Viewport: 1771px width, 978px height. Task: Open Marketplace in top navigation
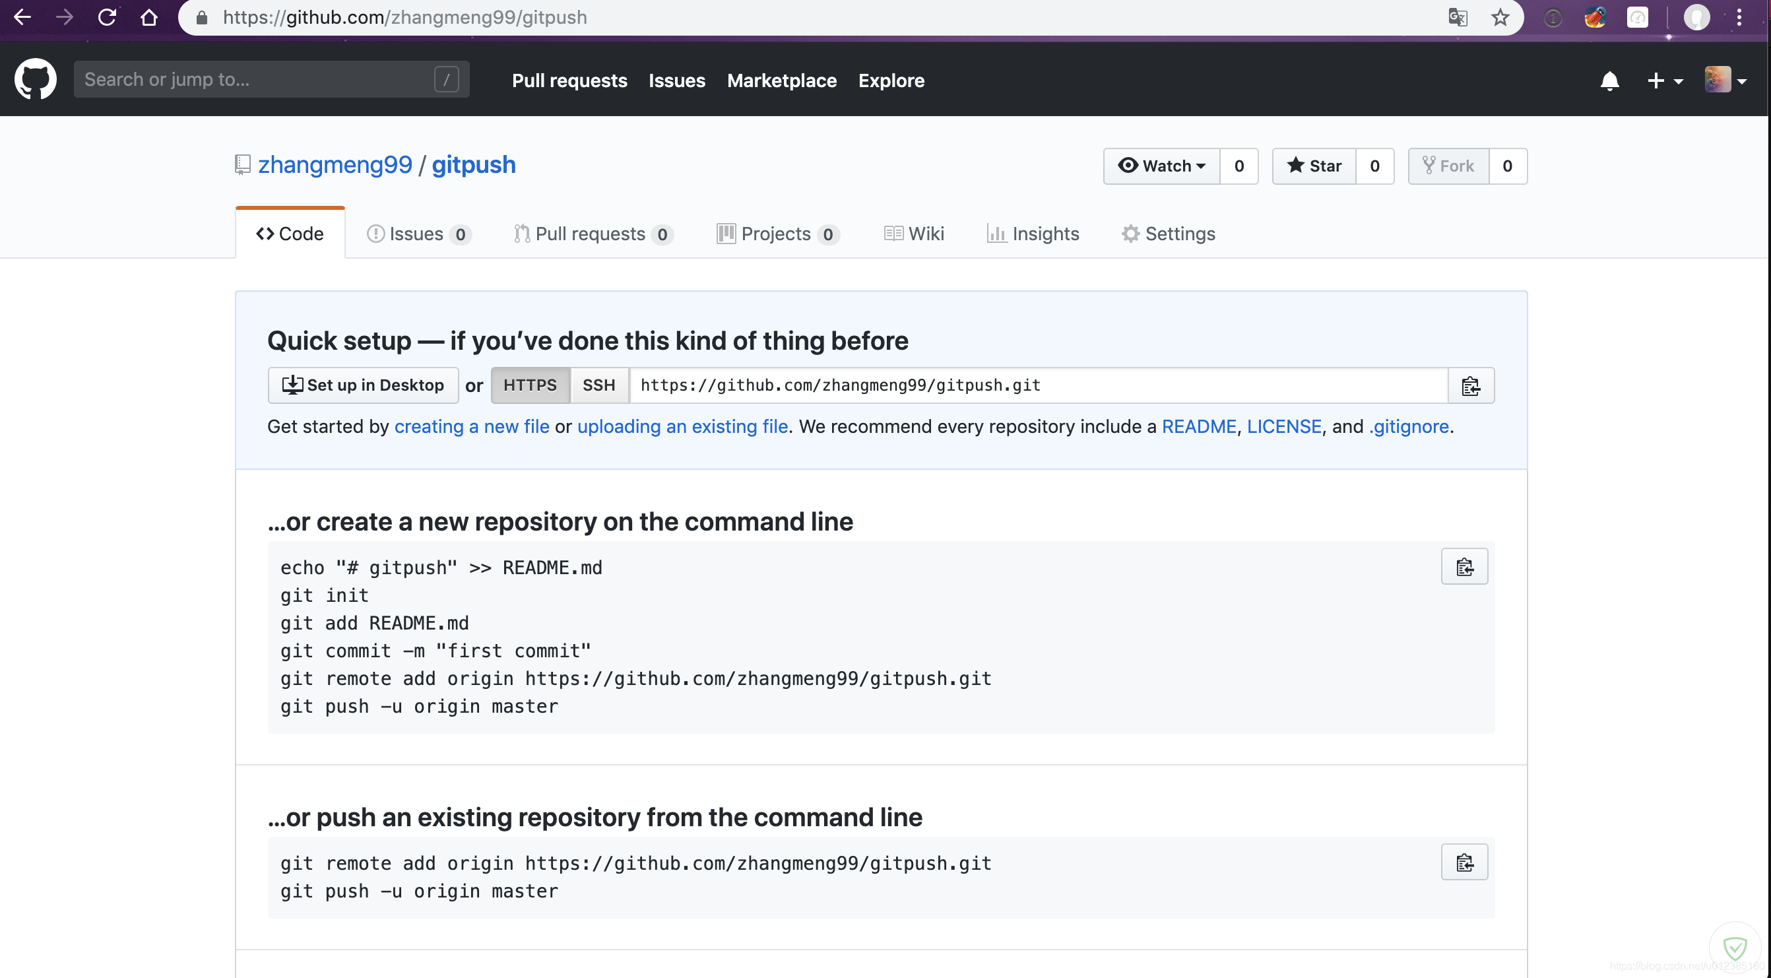pyautogui.click(x=782, y=81)
